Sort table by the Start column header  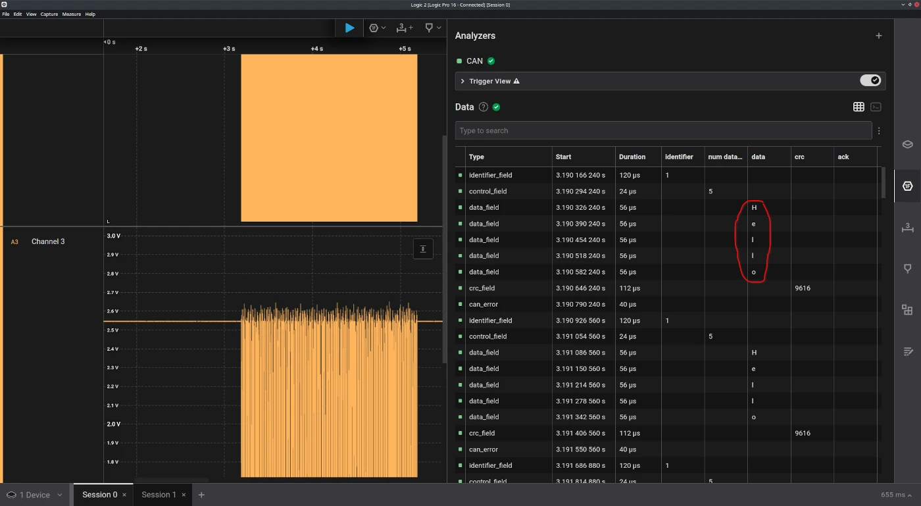pyautogui.click(x=584, y=157)
